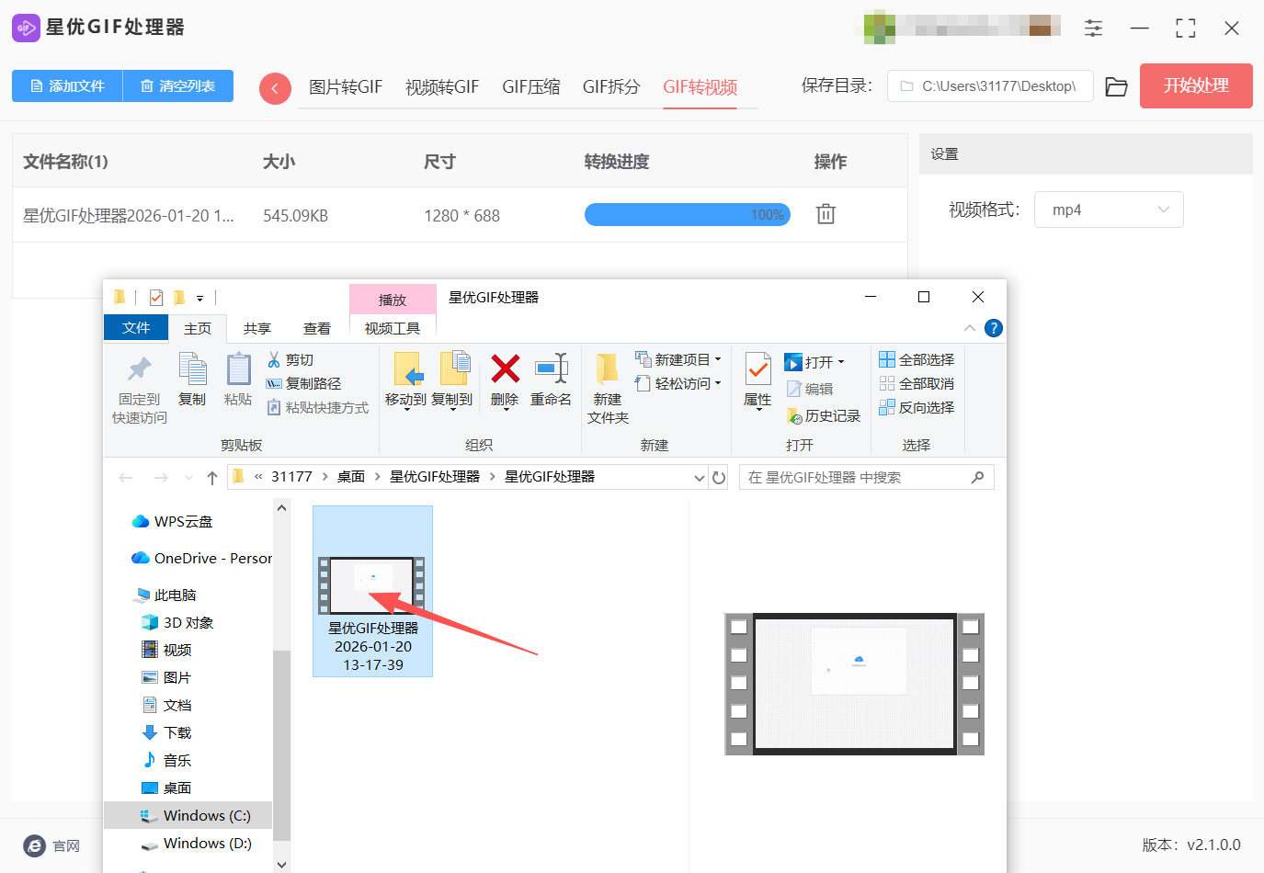Screen dimensions: 1264x873
Task: Switch to the 视频转GIF tab
Action: coord(442,86)
